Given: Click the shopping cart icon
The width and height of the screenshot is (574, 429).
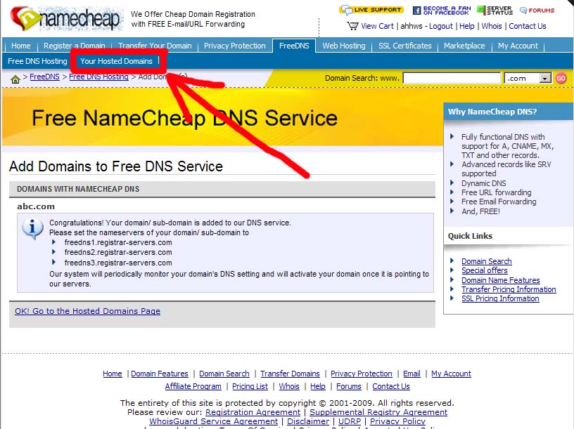Looking at the screenshot, I should 352,26.
